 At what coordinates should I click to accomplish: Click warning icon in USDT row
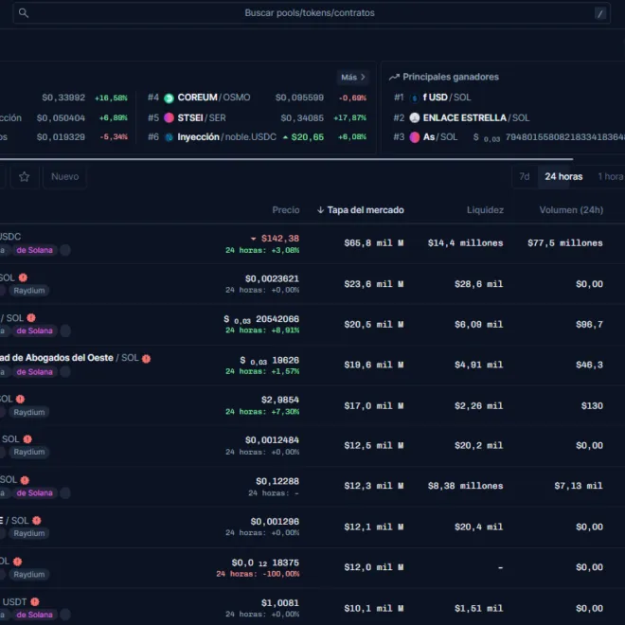tap(35, 601)
